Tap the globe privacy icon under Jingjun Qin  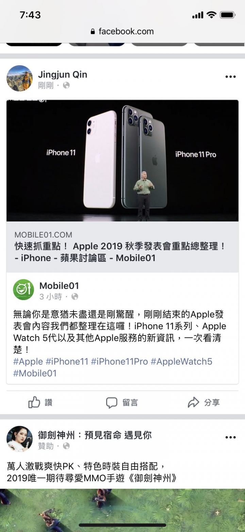[x=66, y=85]
